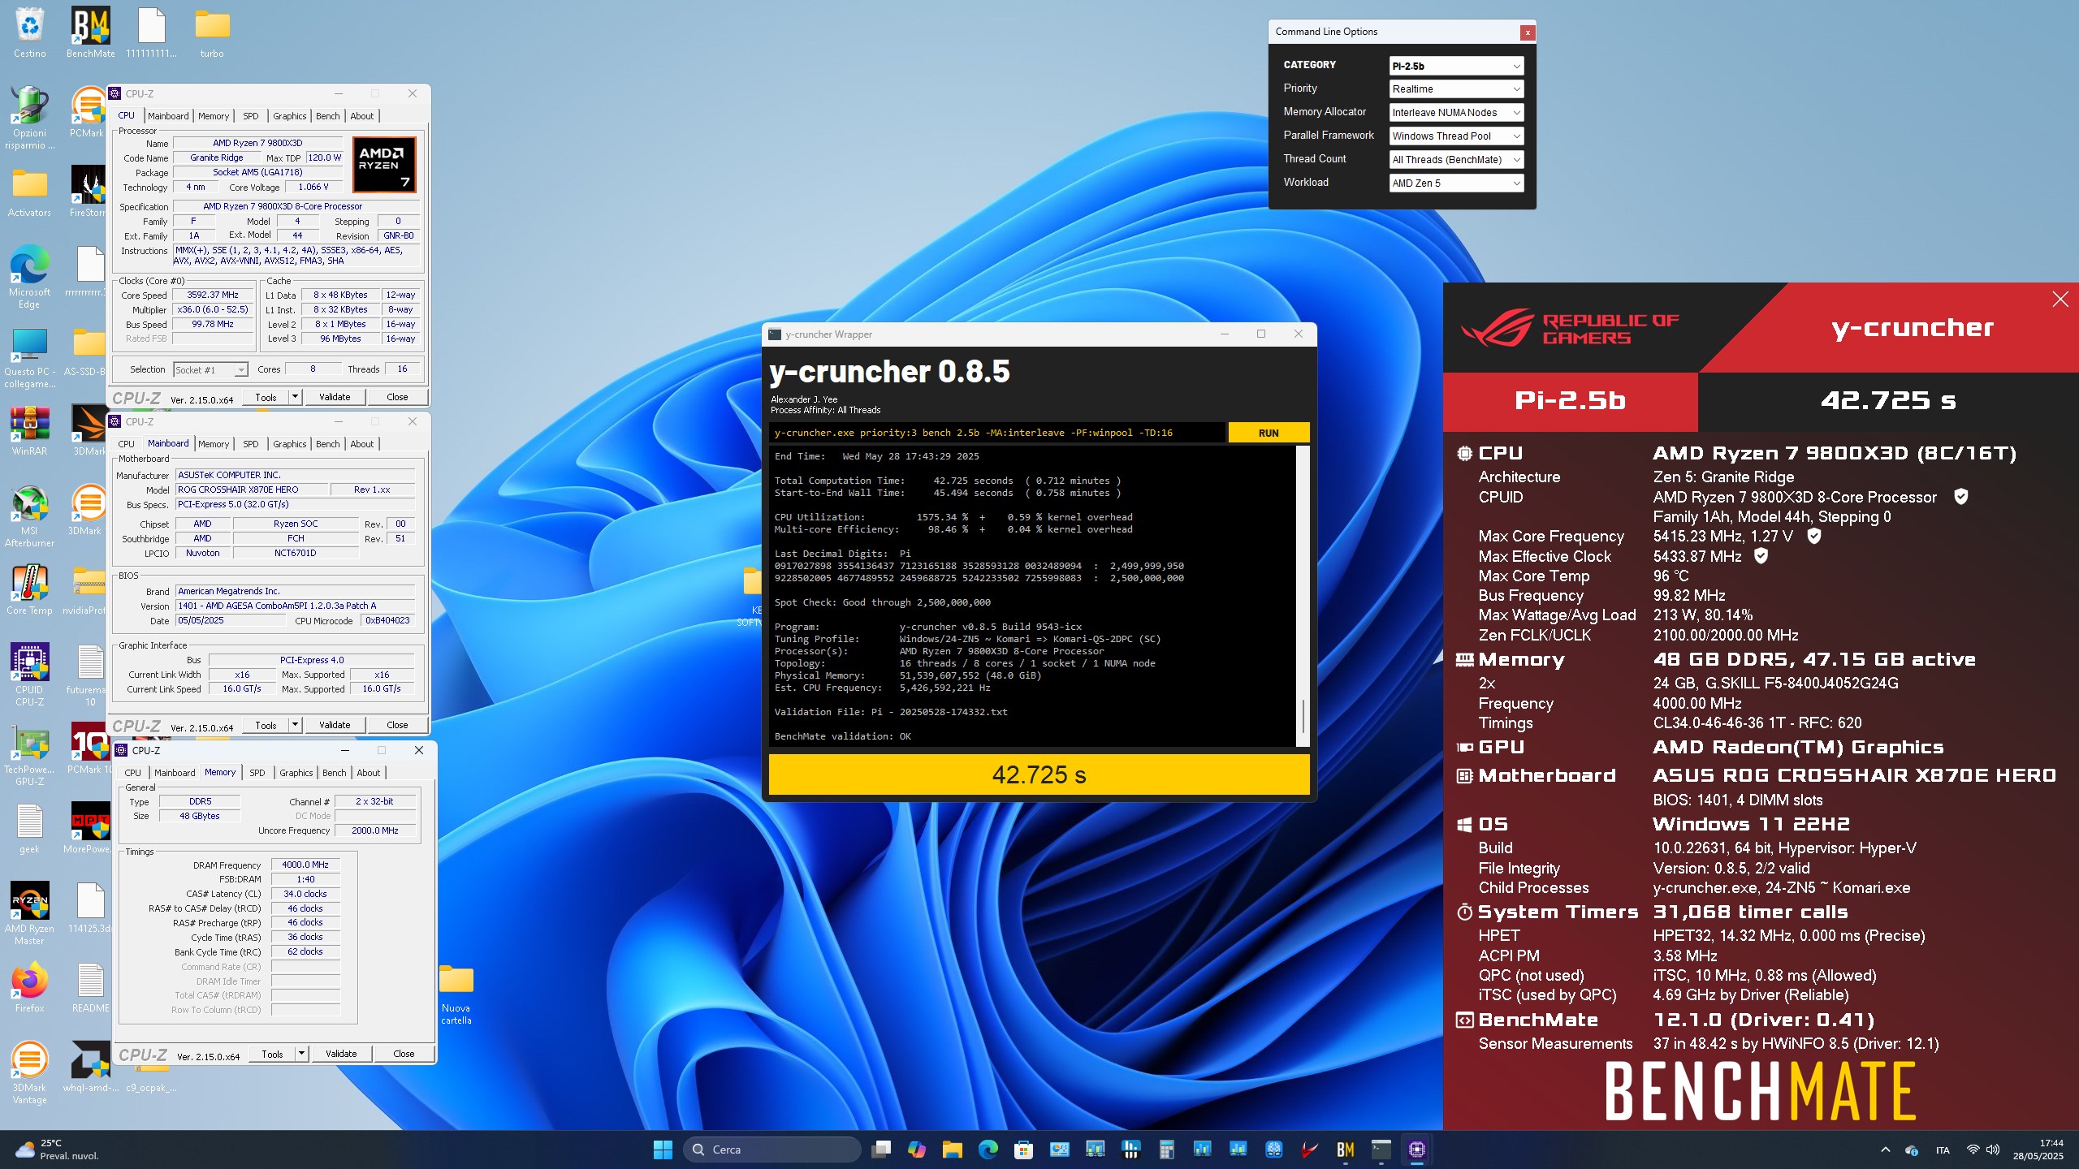Open the Nuova cartella folder

click(x=456, y=994)
